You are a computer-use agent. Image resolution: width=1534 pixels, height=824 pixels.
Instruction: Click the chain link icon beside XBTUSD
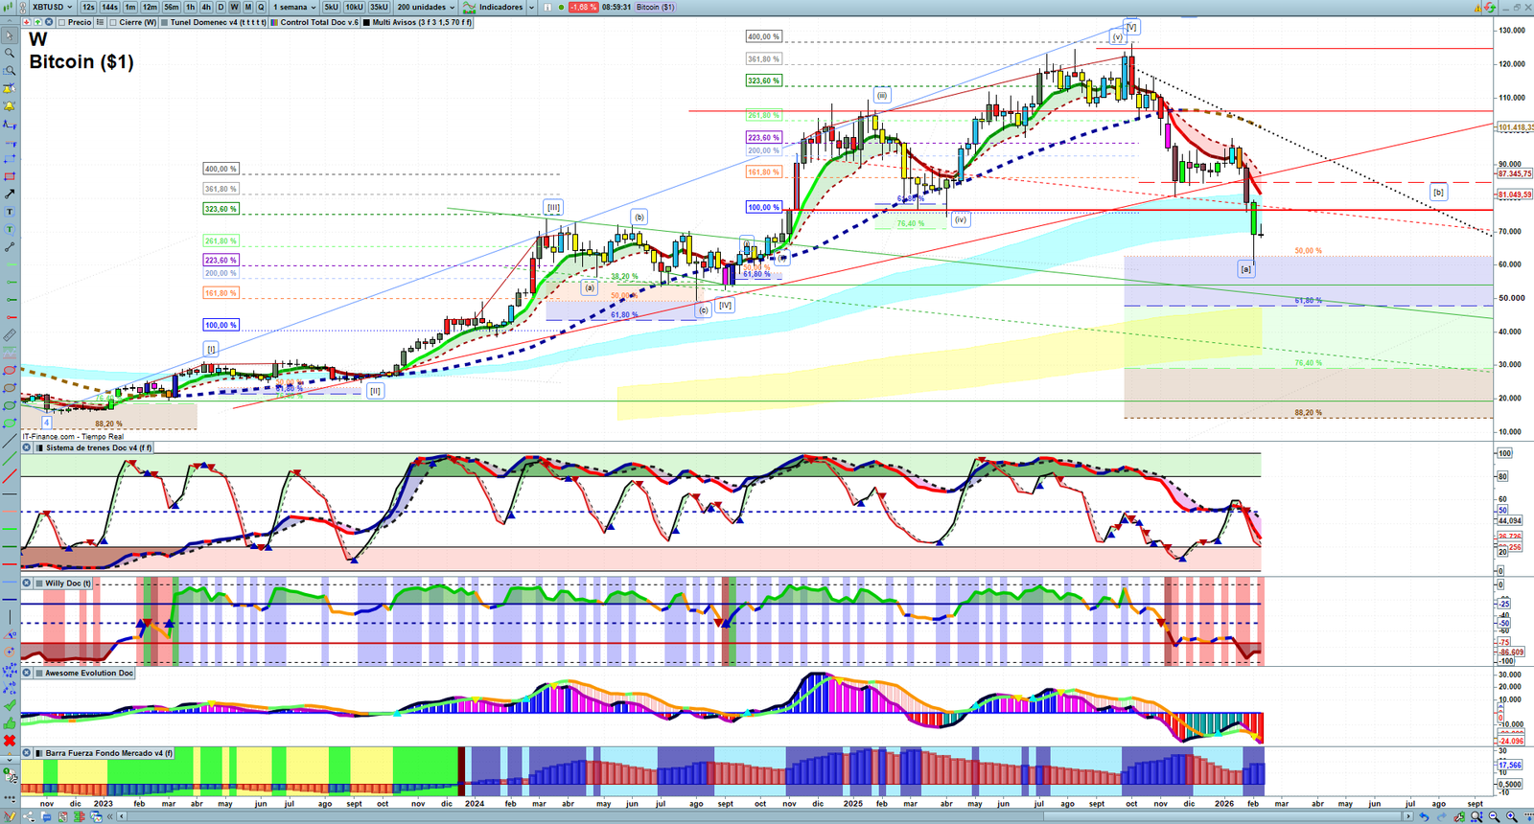coord(23,7)
